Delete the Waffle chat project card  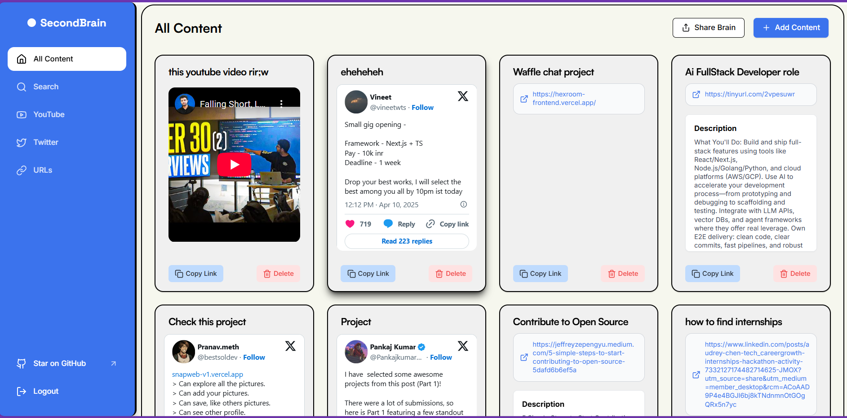[622, 274]
